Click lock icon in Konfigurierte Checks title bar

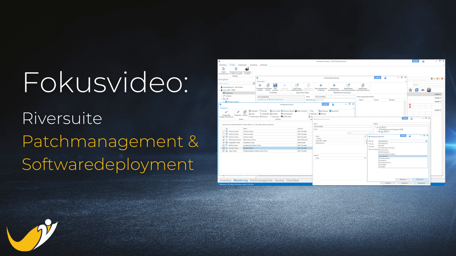coord(333,104)
